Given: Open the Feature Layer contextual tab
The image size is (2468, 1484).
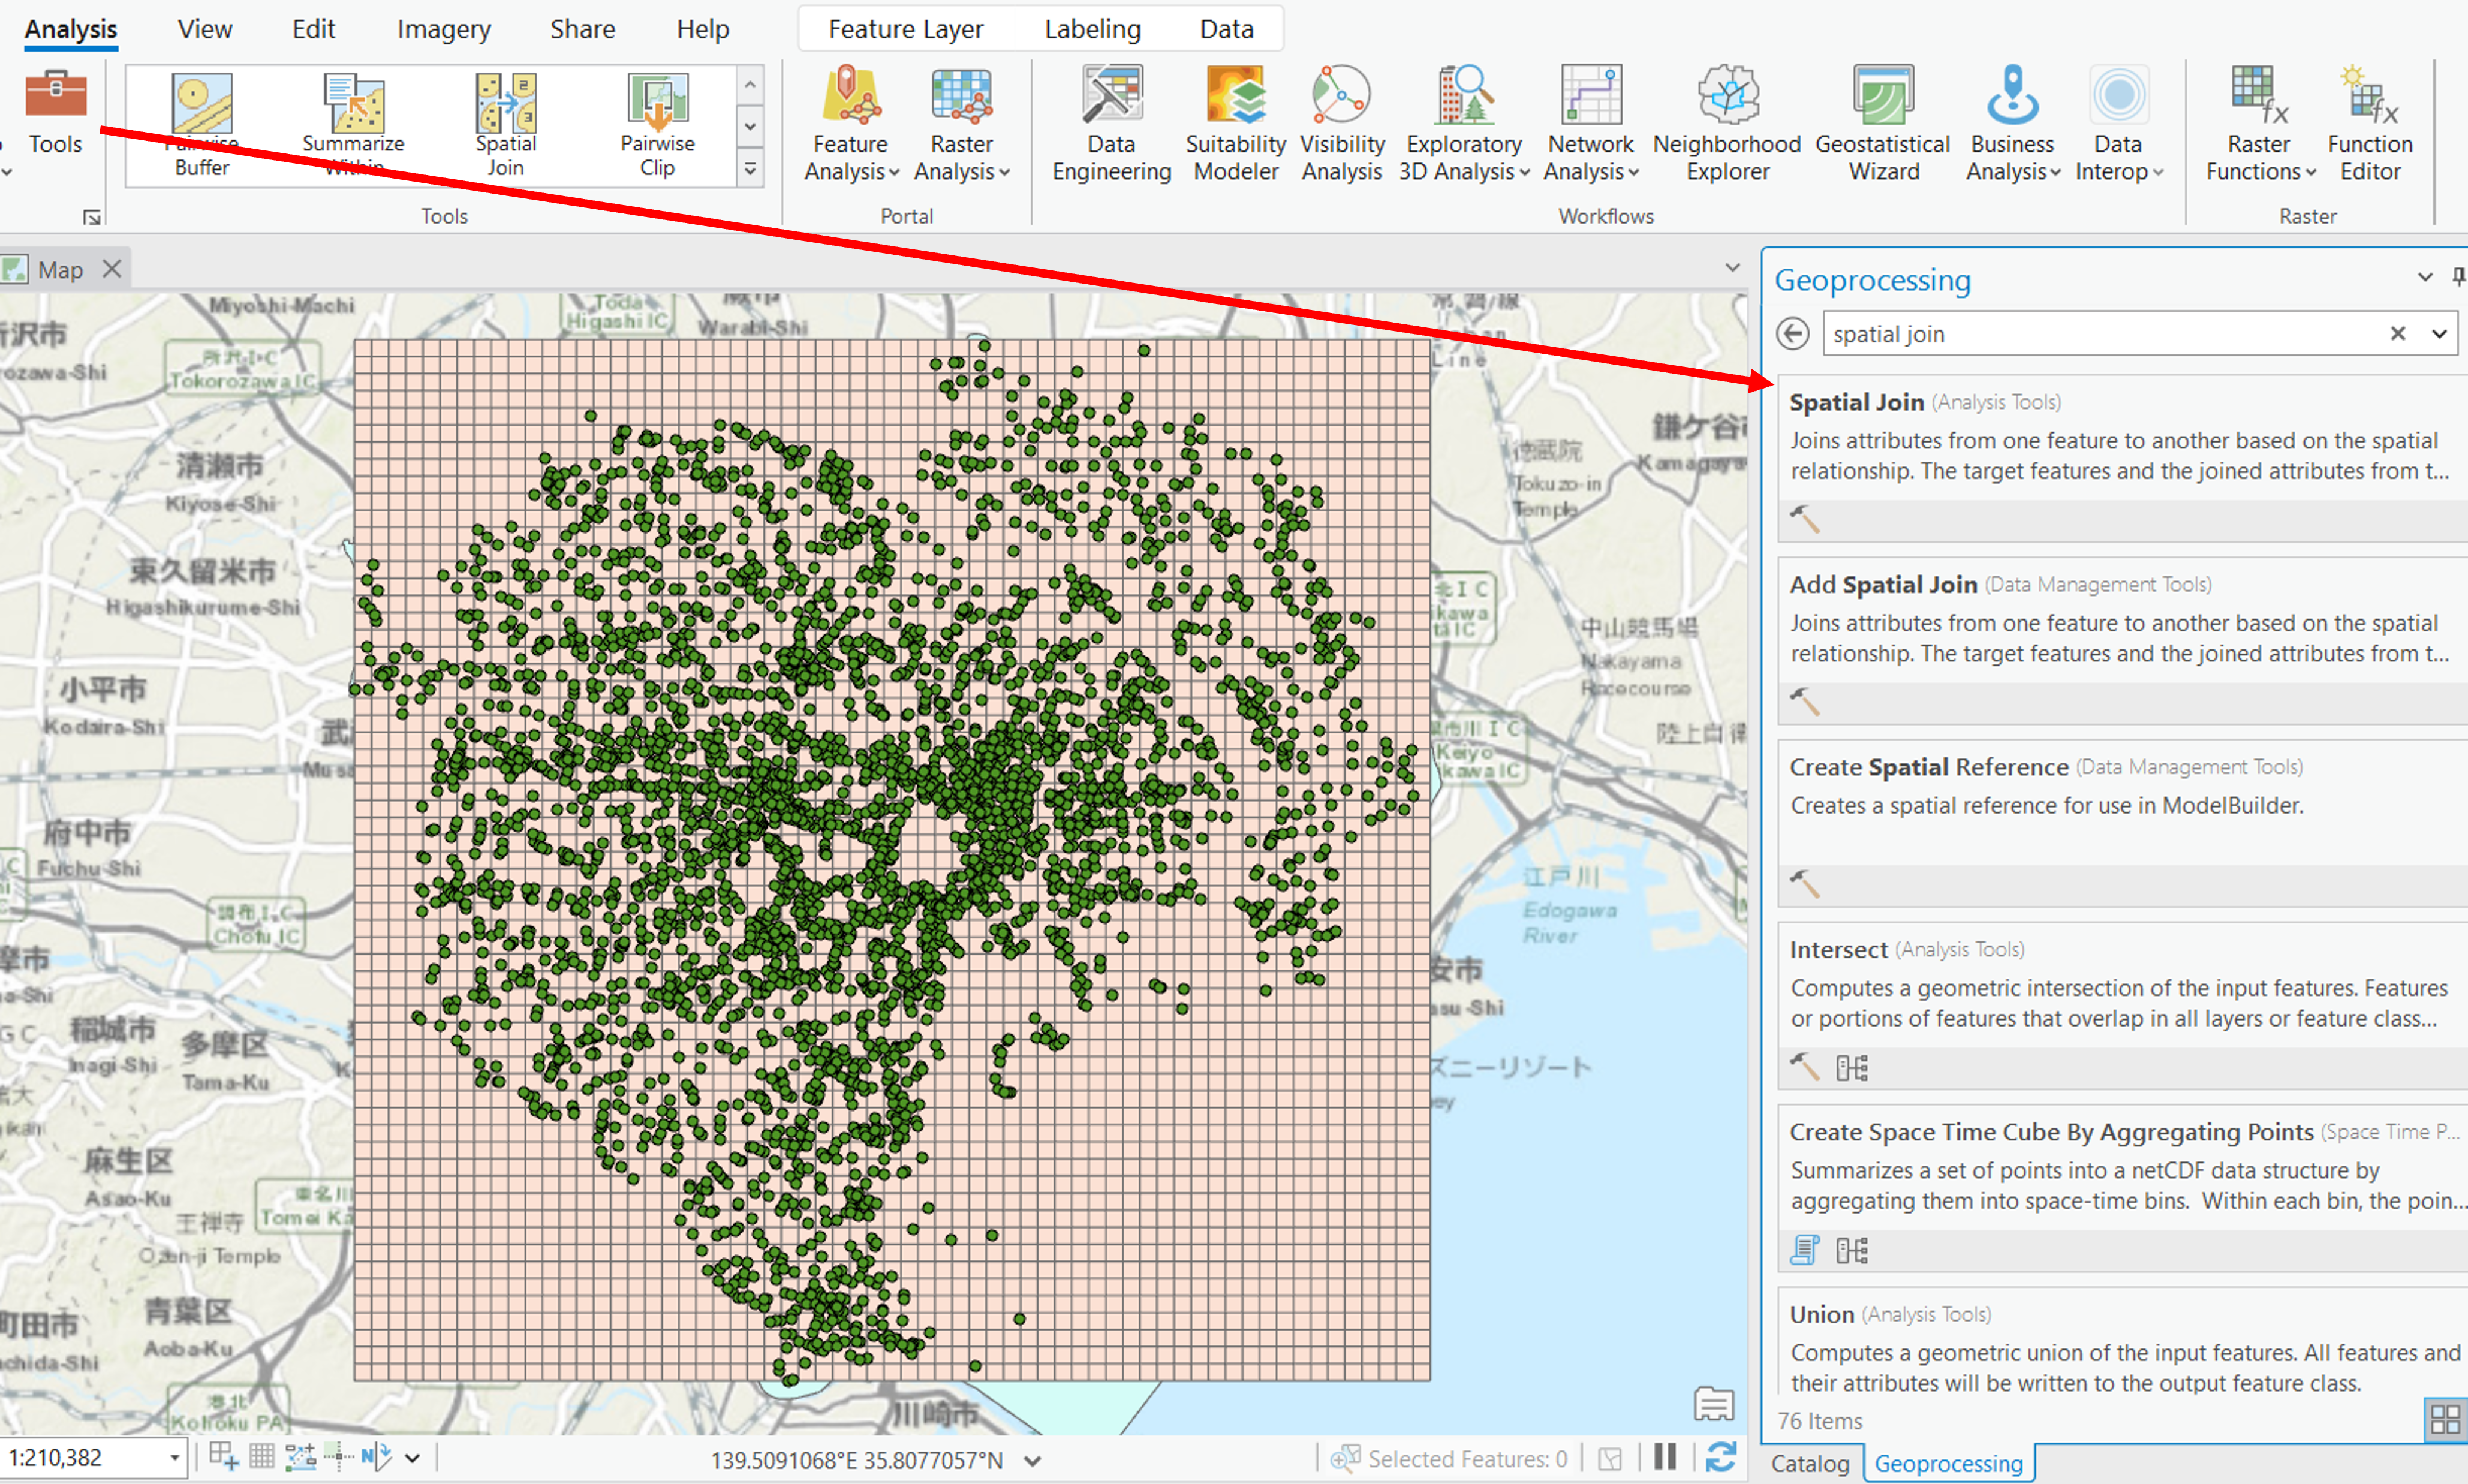Looking at the screenshot, I should [x=906, y=29].
